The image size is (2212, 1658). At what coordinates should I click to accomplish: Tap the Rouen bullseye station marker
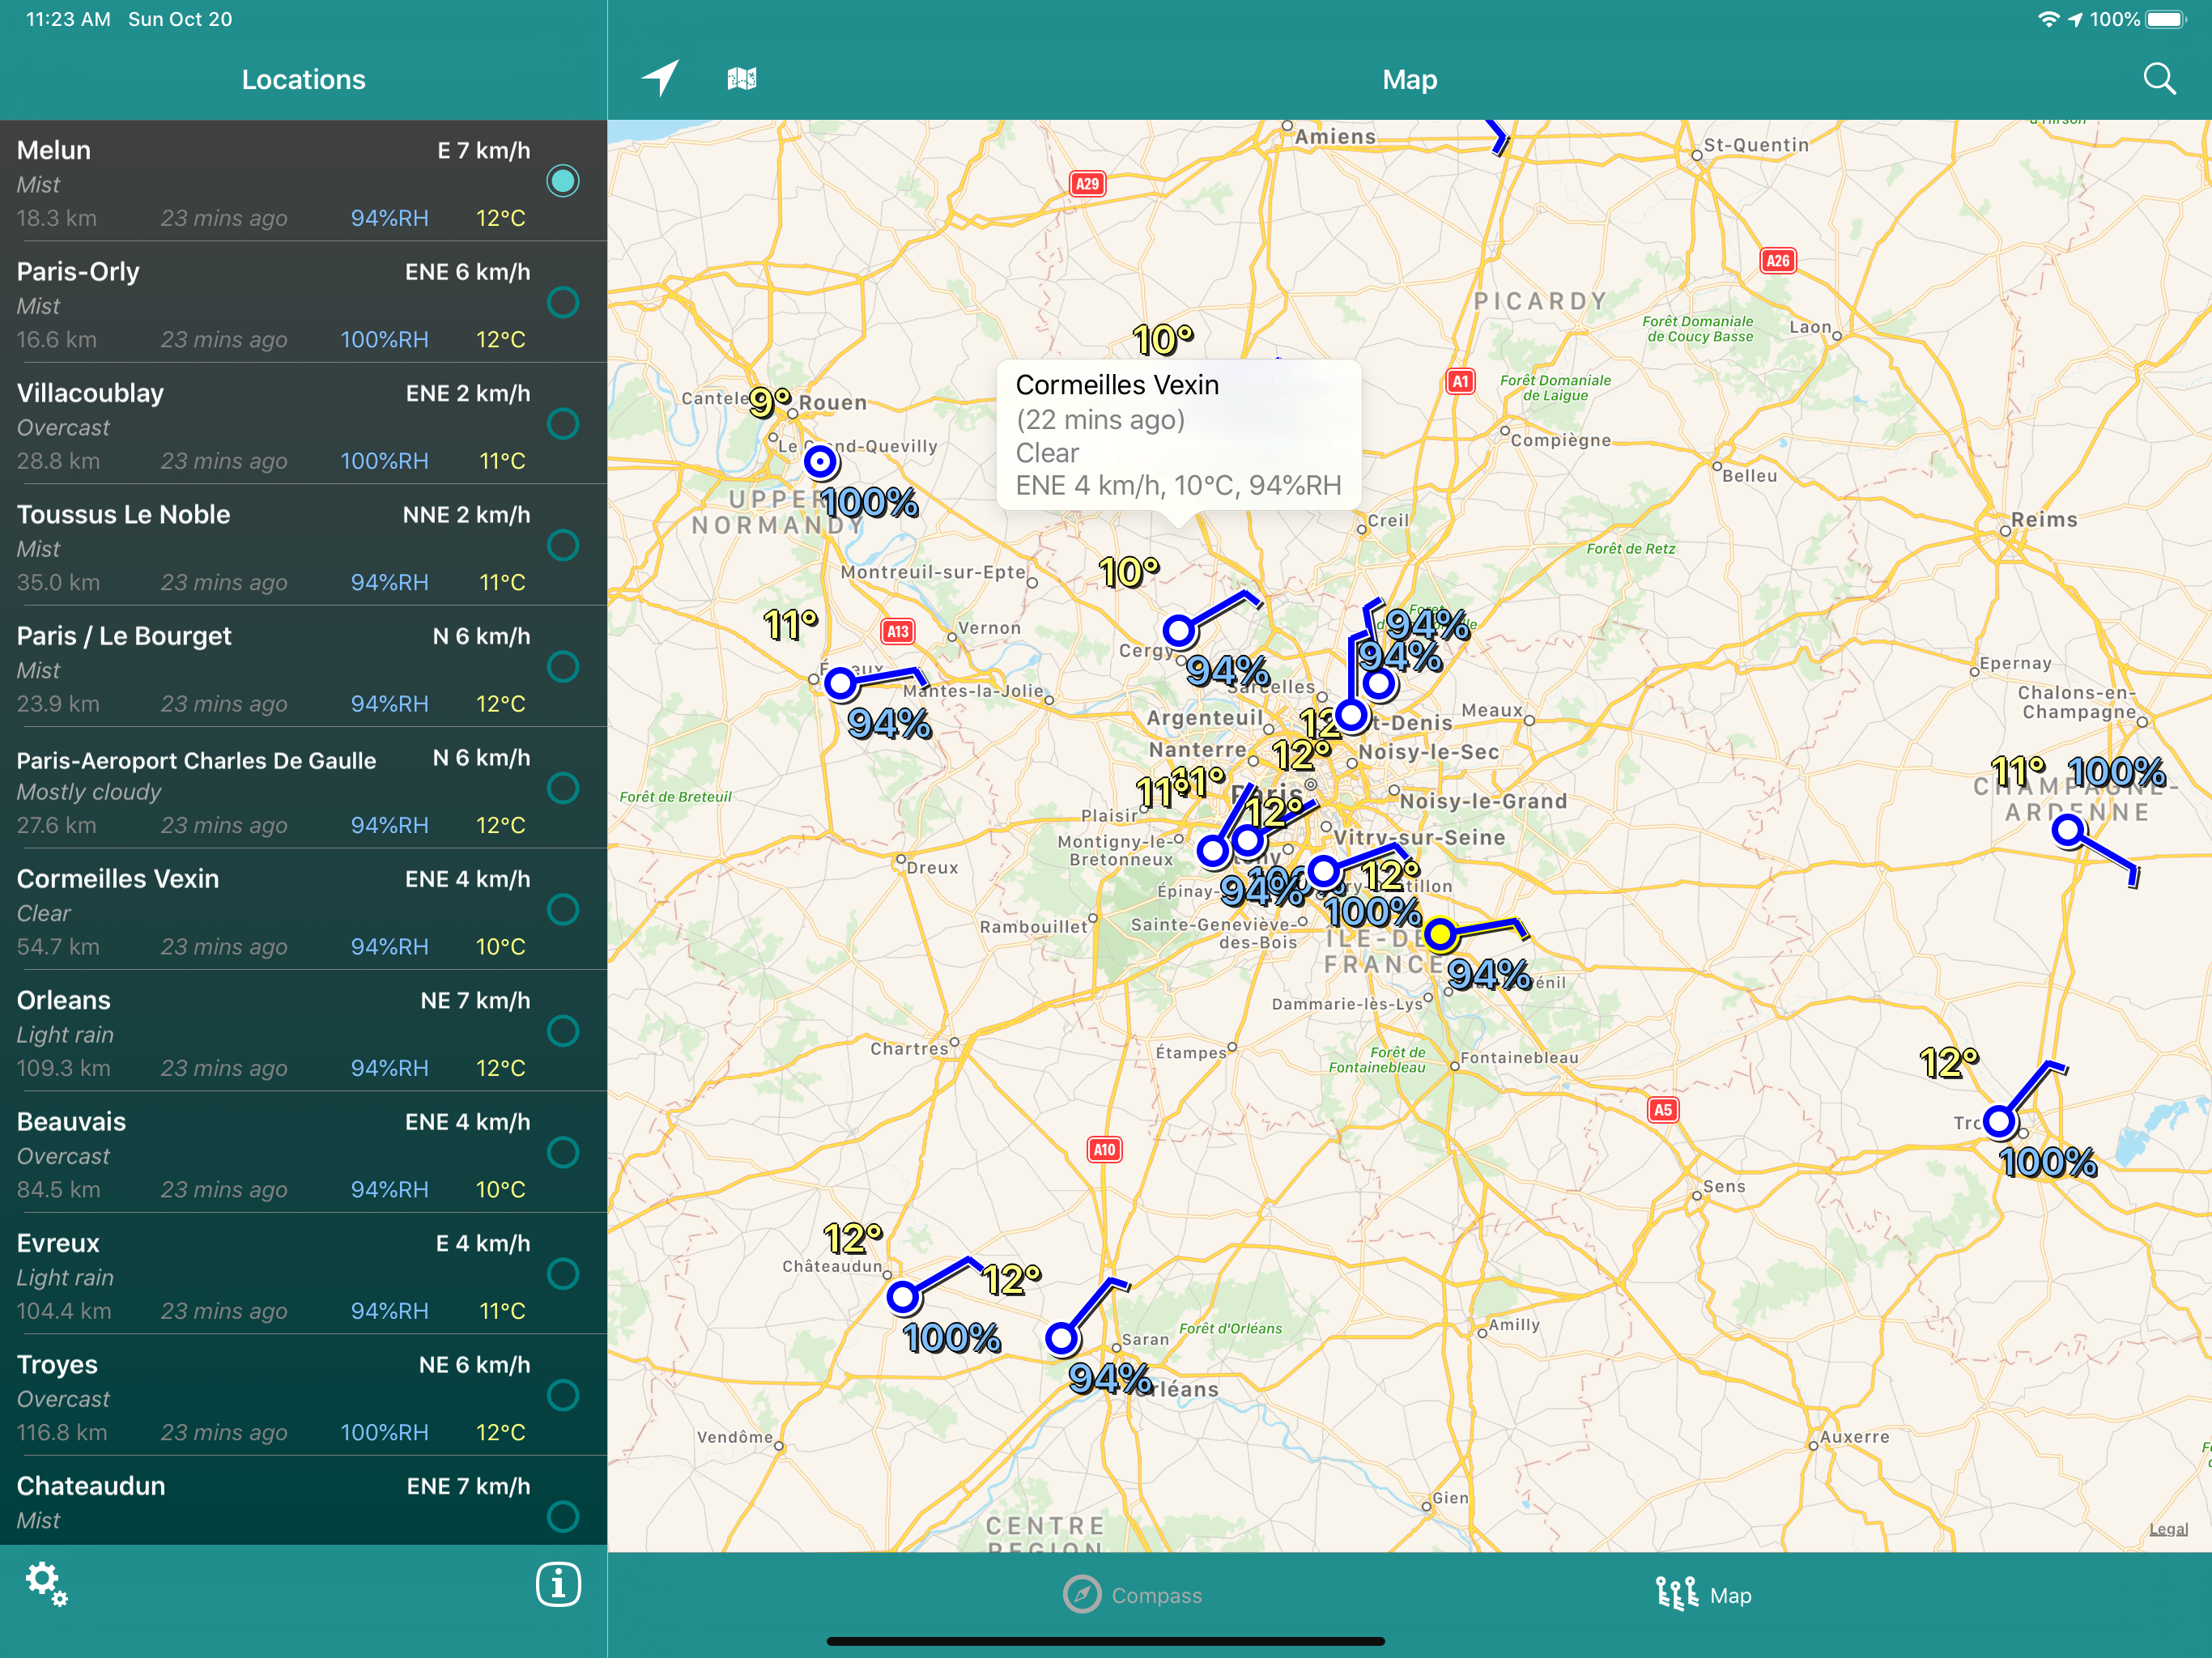tap(820, 461)
